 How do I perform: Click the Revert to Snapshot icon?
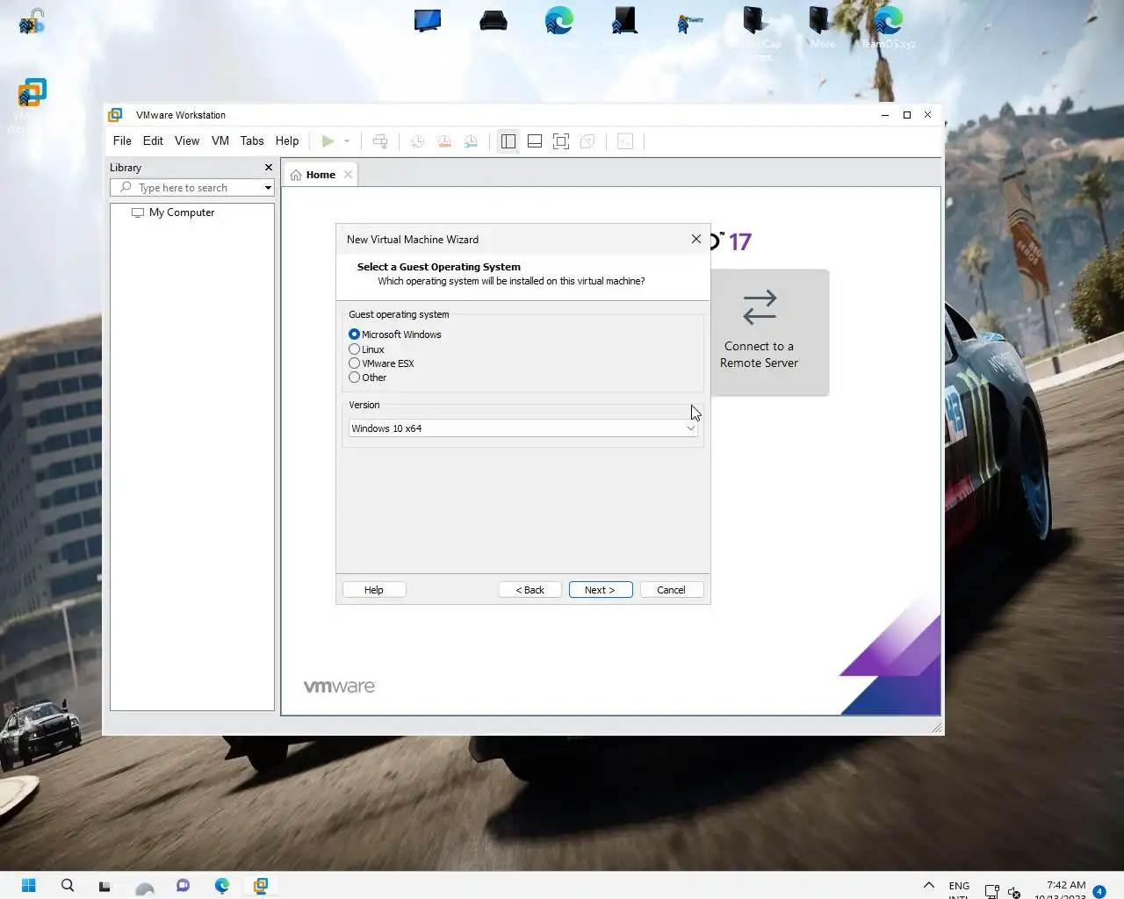[444, 141]
